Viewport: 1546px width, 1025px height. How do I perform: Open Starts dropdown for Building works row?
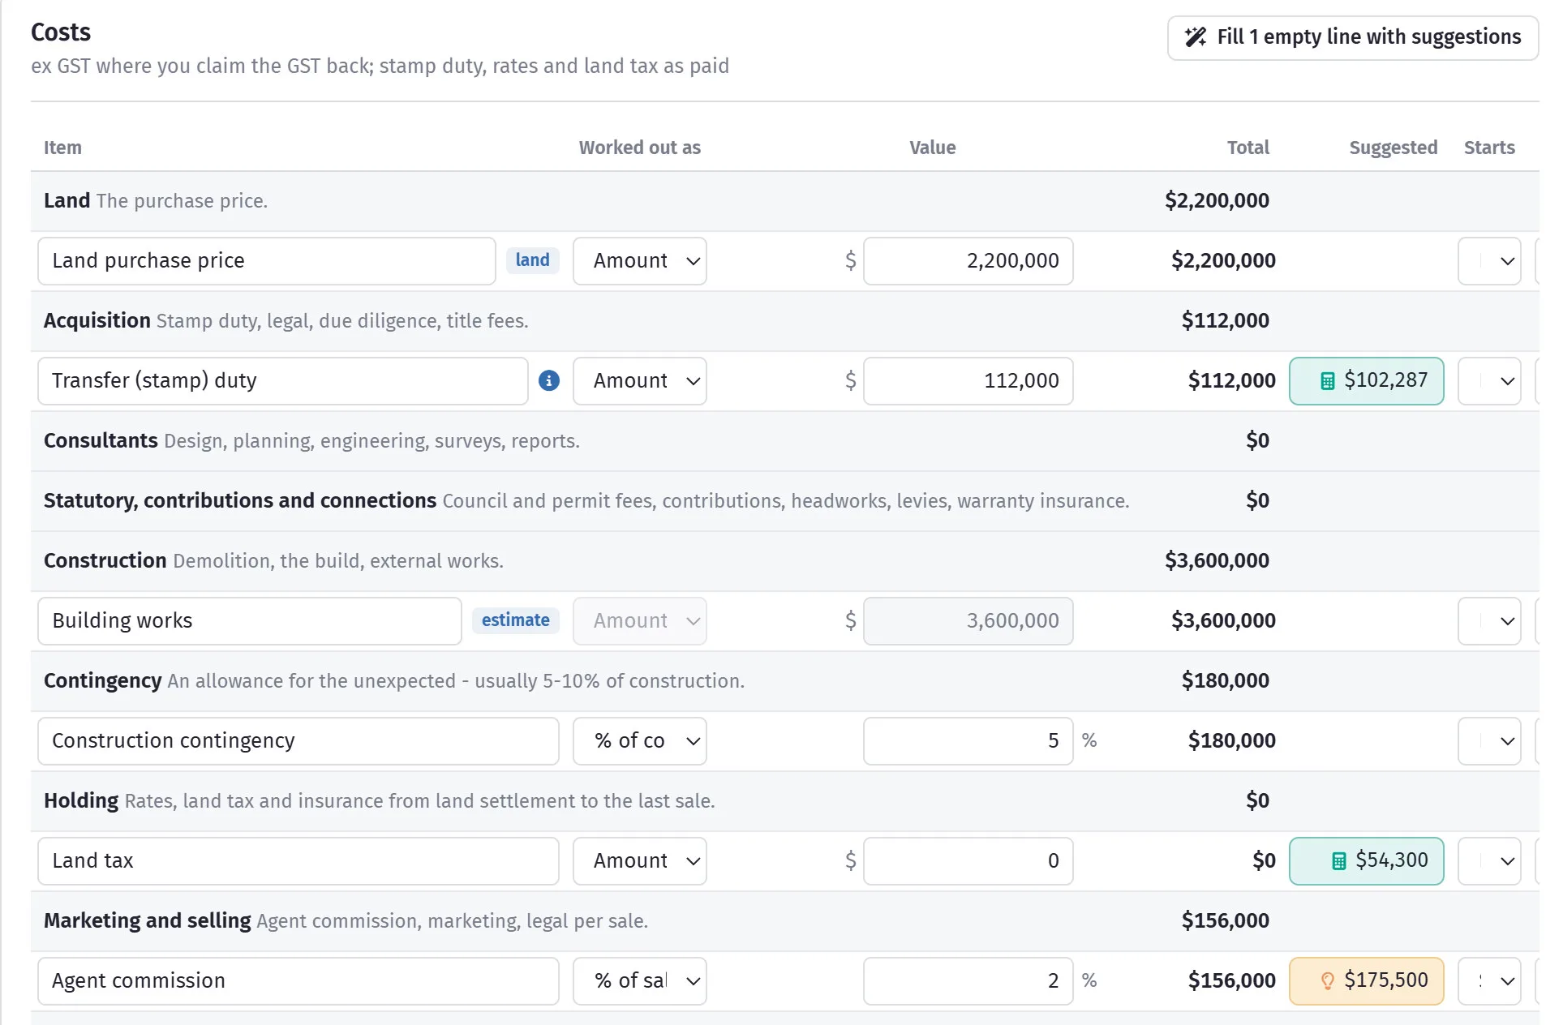(x=1488, y=620)
